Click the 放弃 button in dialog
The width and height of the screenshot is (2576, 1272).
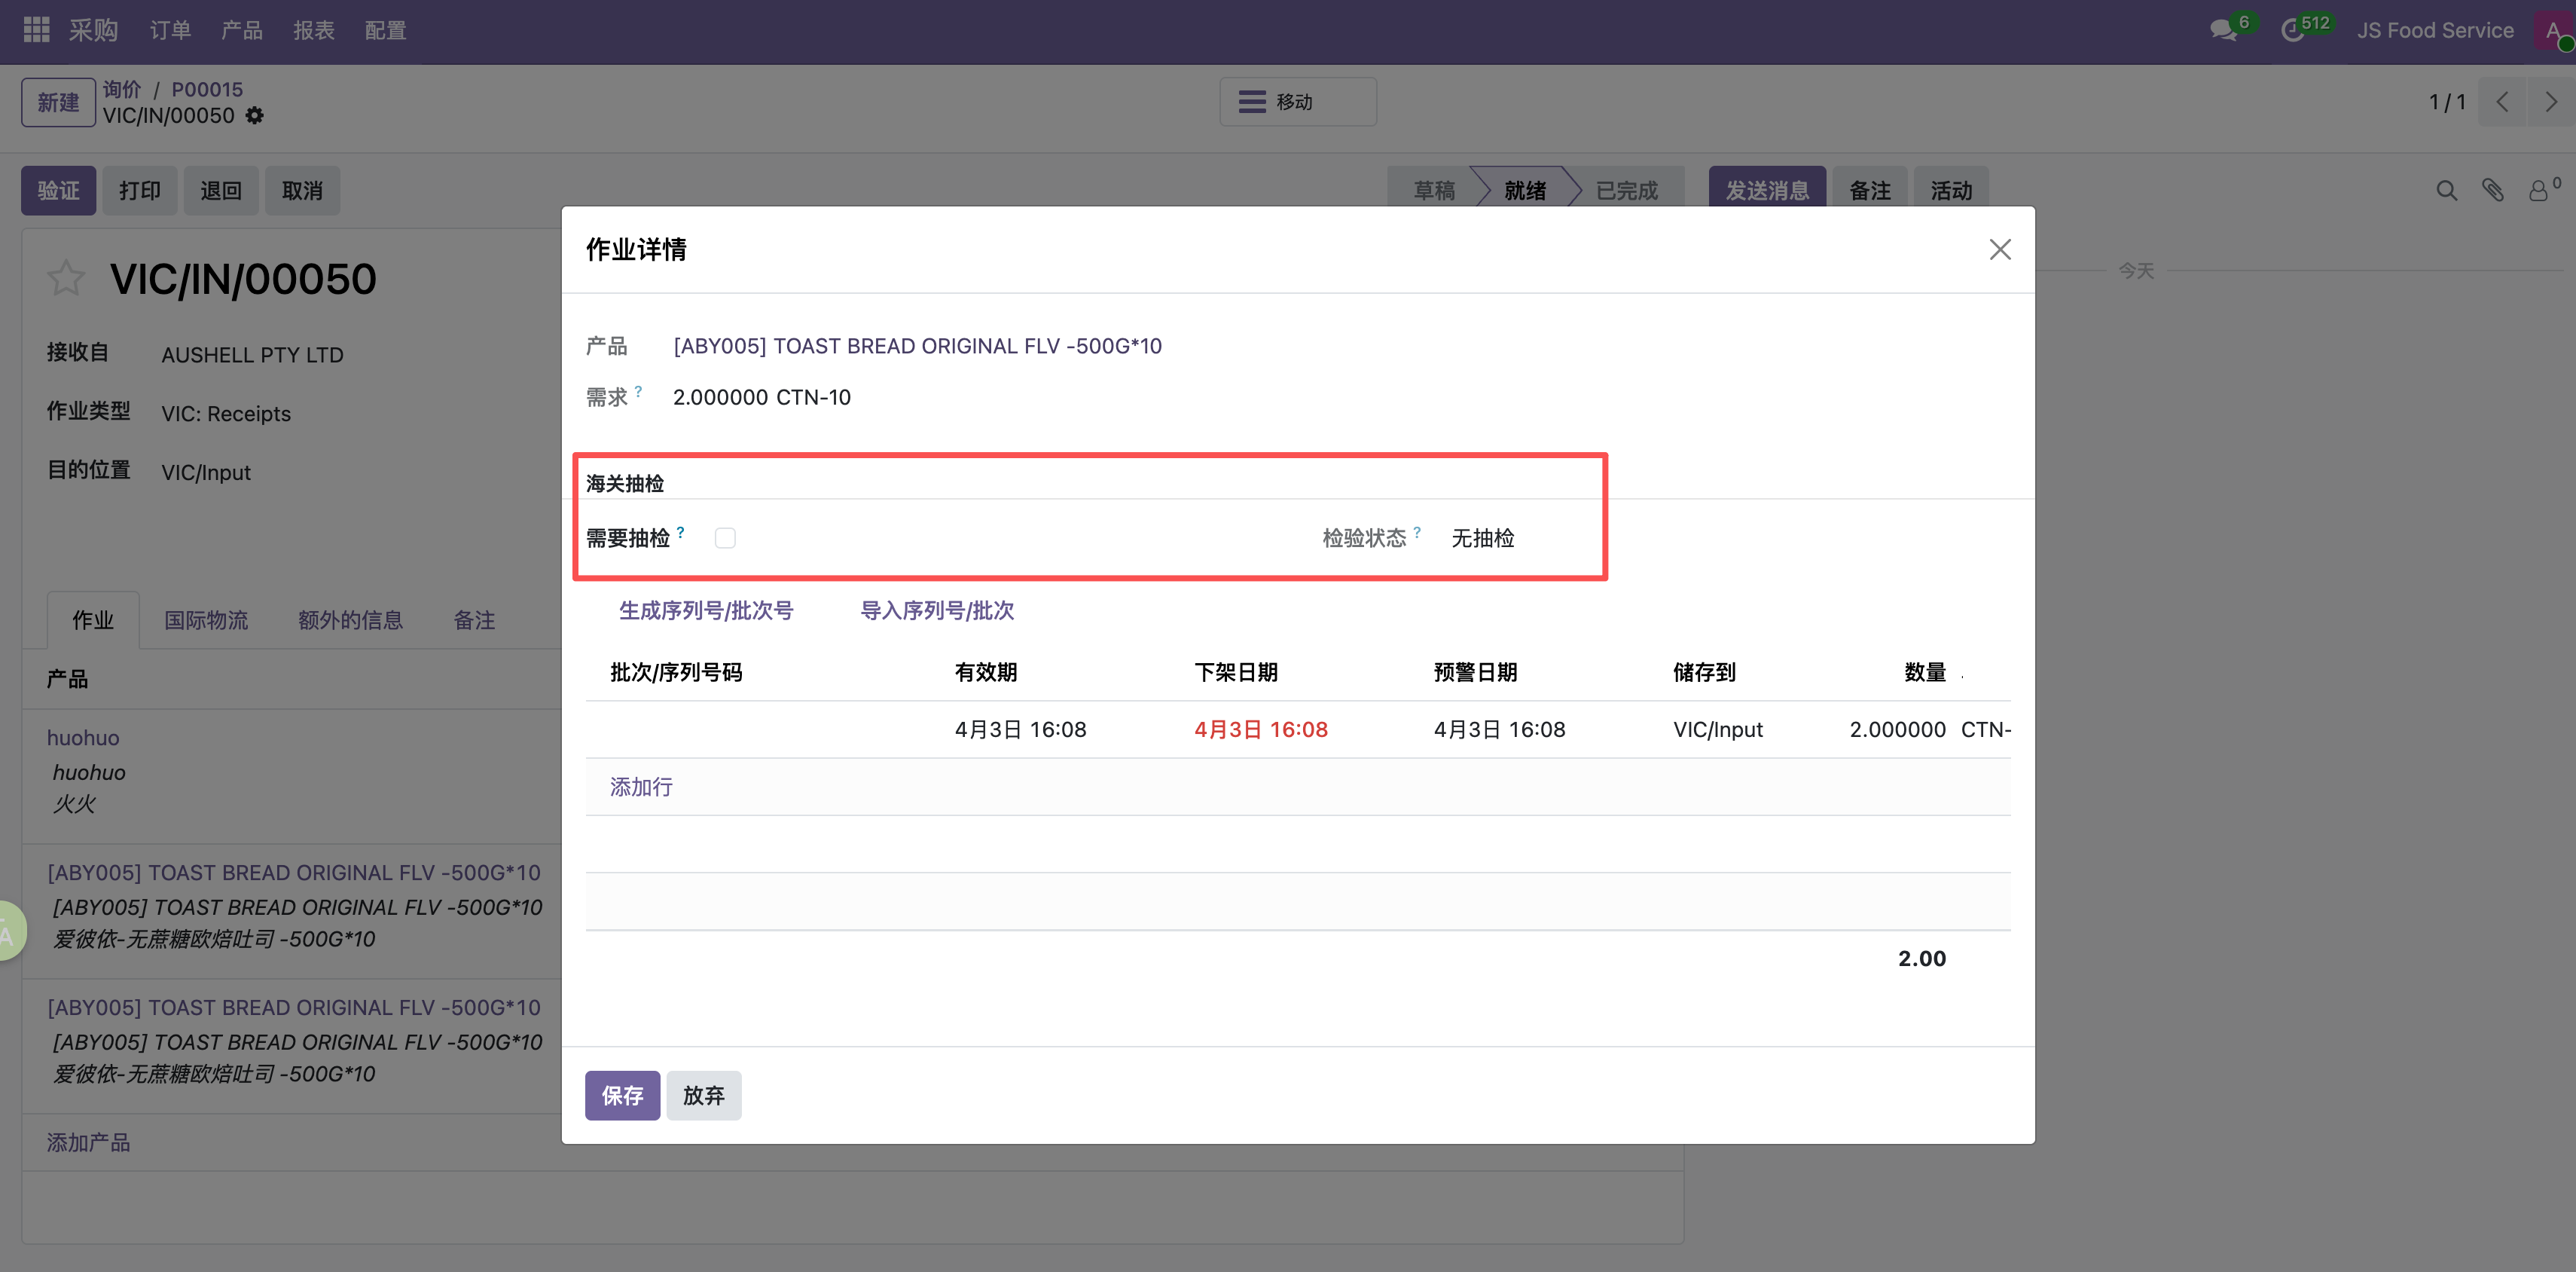click(704, 1095)
